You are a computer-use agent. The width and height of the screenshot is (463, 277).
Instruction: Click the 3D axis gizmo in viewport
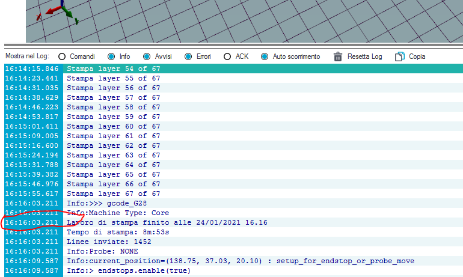click(58, 12)
